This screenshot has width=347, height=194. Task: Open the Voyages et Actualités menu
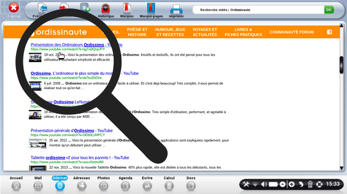(x=204, y=32)
